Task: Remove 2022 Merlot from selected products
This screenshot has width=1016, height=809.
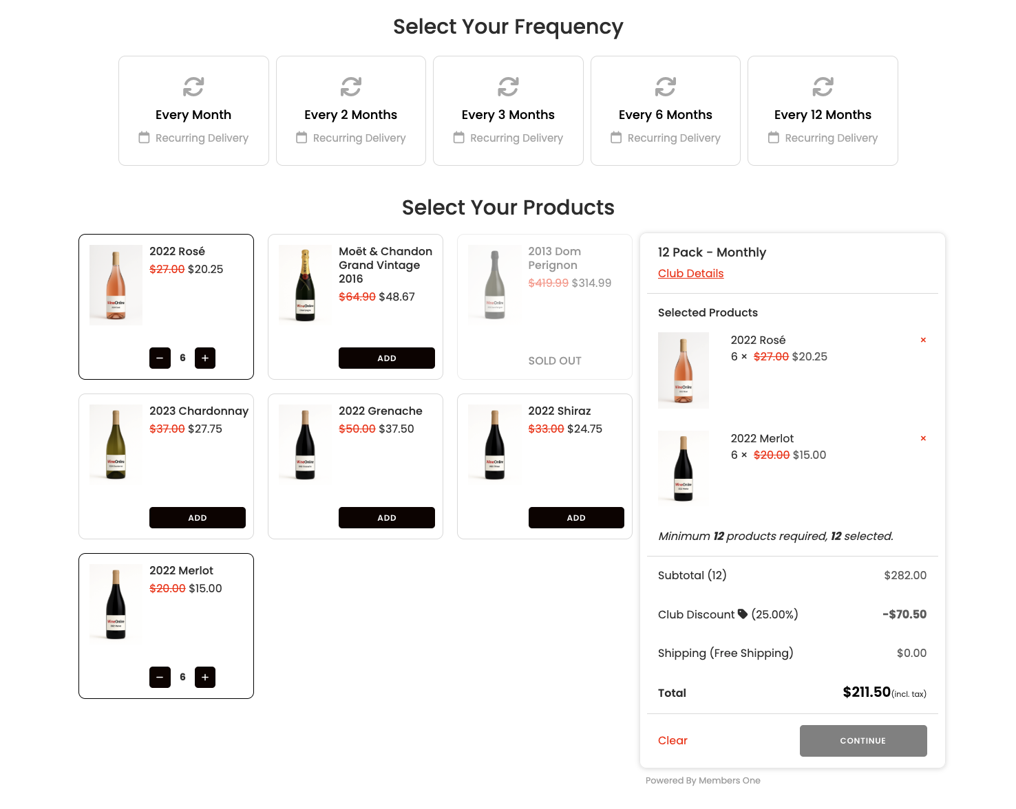Action: pyautogui.click(x=923, y=438)
